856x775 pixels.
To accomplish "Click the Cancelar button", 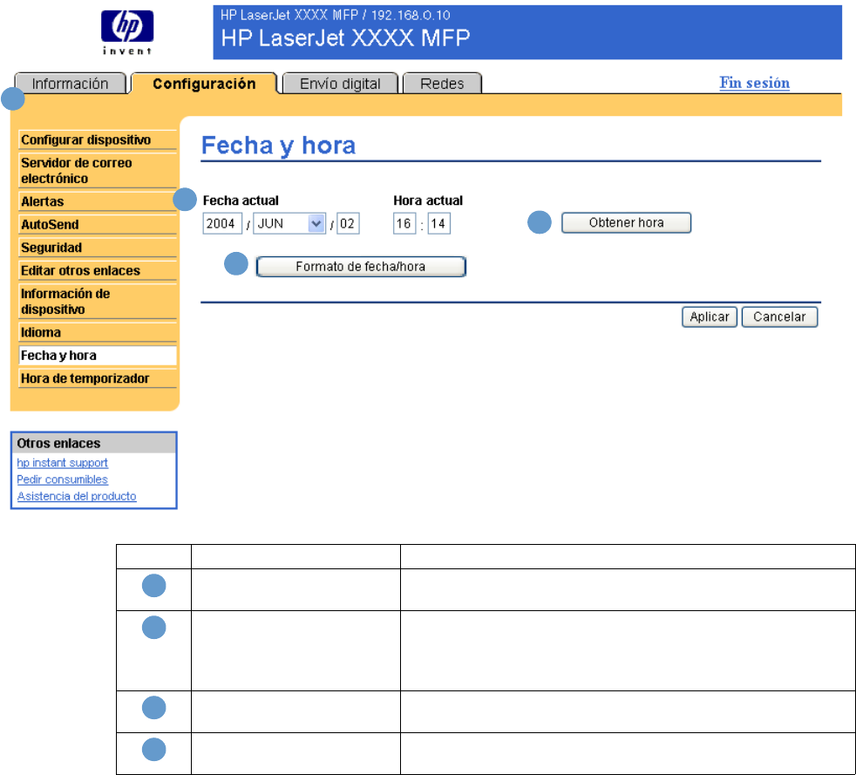I will click(779, 316).
